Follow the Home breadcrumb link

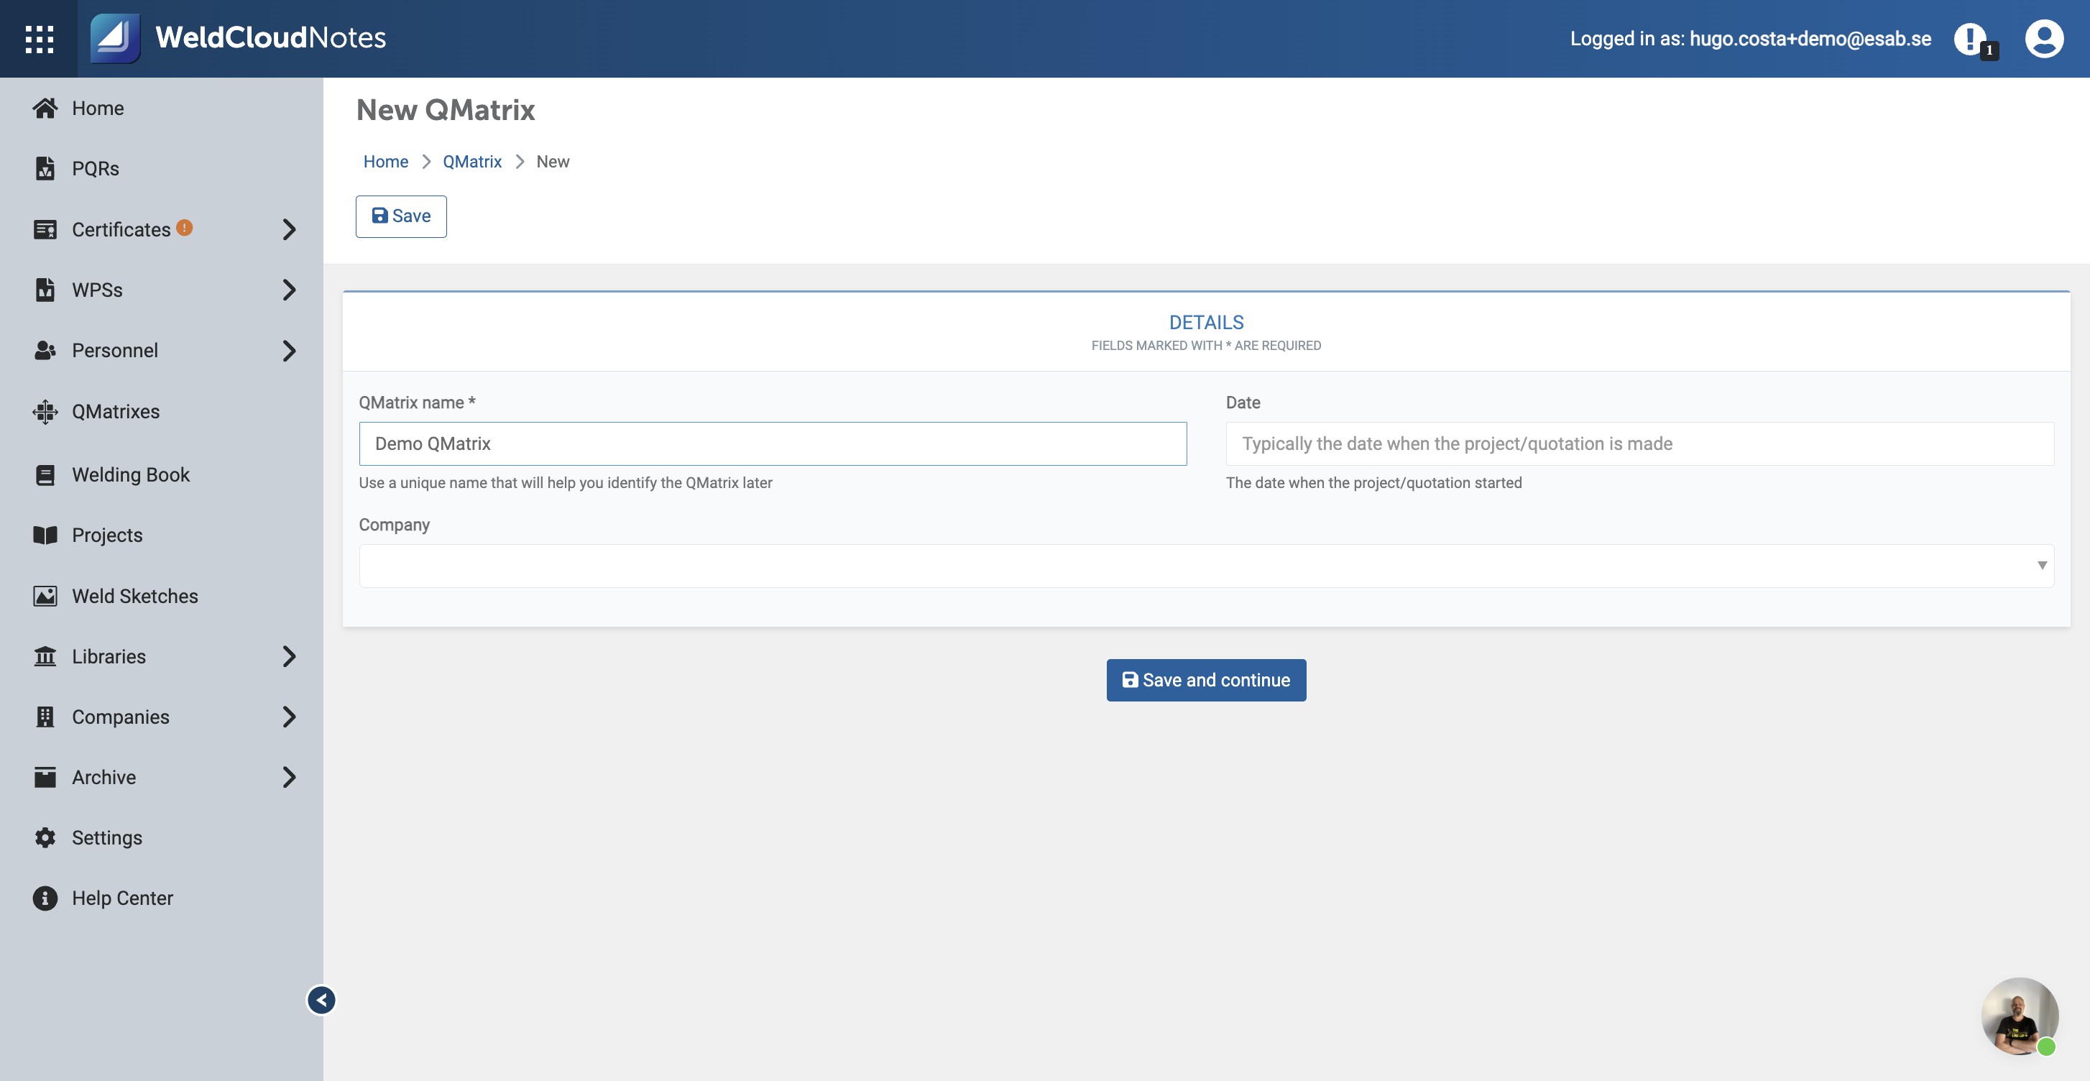(385, 162)
